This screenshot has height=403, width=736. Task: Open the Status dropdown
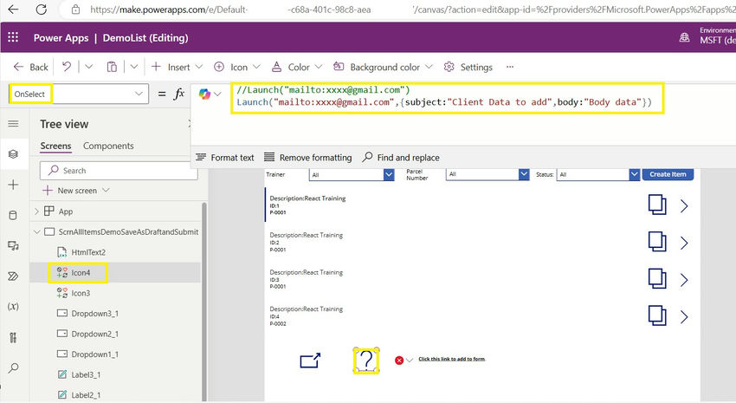tap(598, 174)
